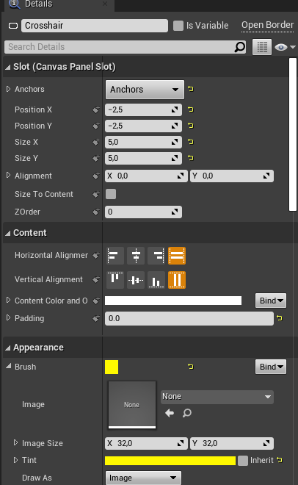The width and height of the screenshot is (298, 485).
Task: Check the Size To Content box
Action: [x=111, y=194]
